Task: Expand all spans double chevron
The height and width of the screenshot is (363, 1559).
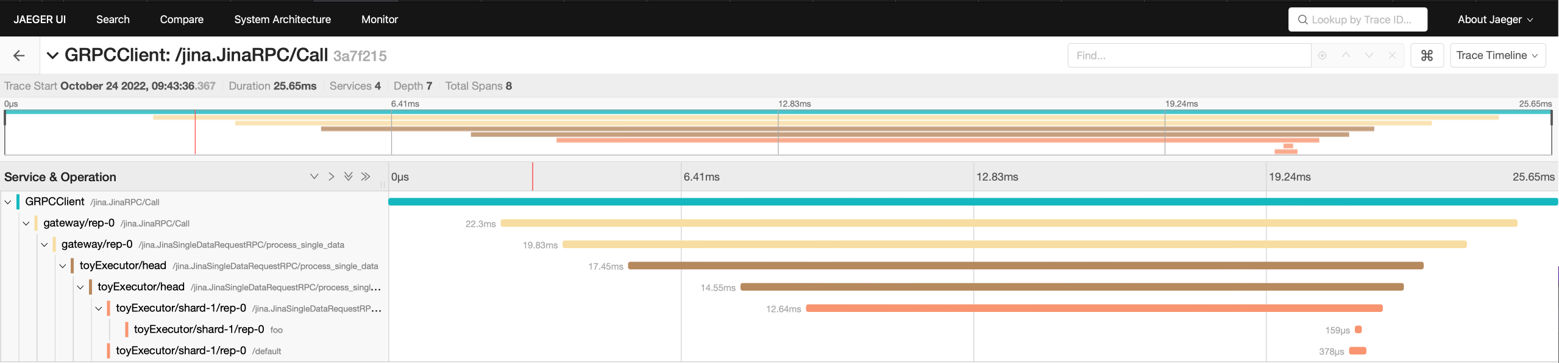Action: point(348,176)
